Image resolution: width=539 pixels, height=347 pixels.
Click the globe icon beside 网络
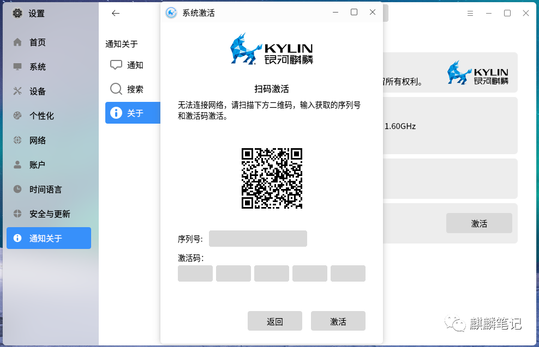(x=17, y=140)
